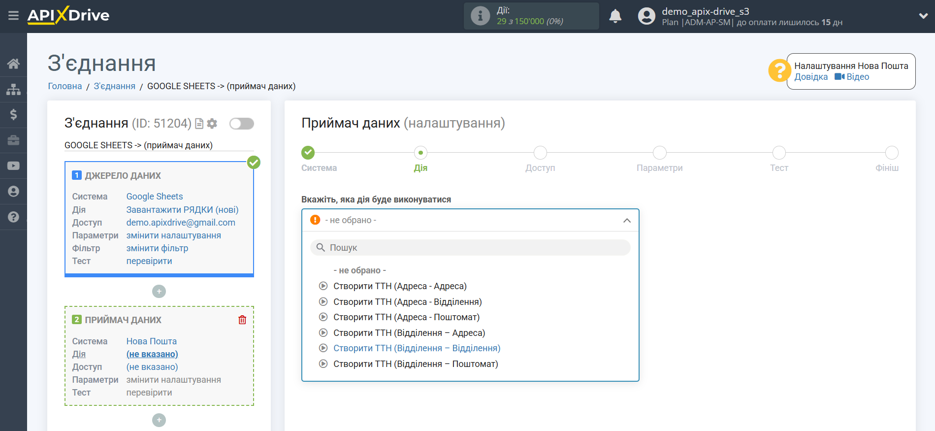Open the billing dollar icon in sidebar
This screenshot has height=431, width=935.
(x=13, y=115)
